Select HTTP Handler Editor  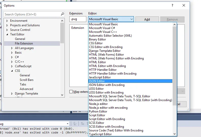click(x=130, y=70)
